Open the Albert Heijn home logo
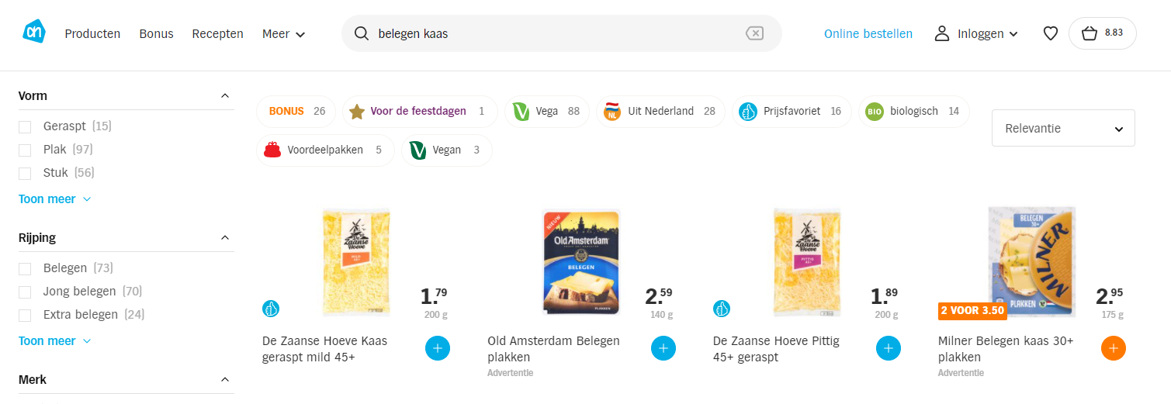1171x404 pixels. [34, 33]
